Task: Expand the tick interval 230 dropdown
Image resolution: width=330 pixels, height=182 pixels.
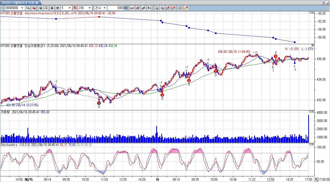Action: pos(89,8)
